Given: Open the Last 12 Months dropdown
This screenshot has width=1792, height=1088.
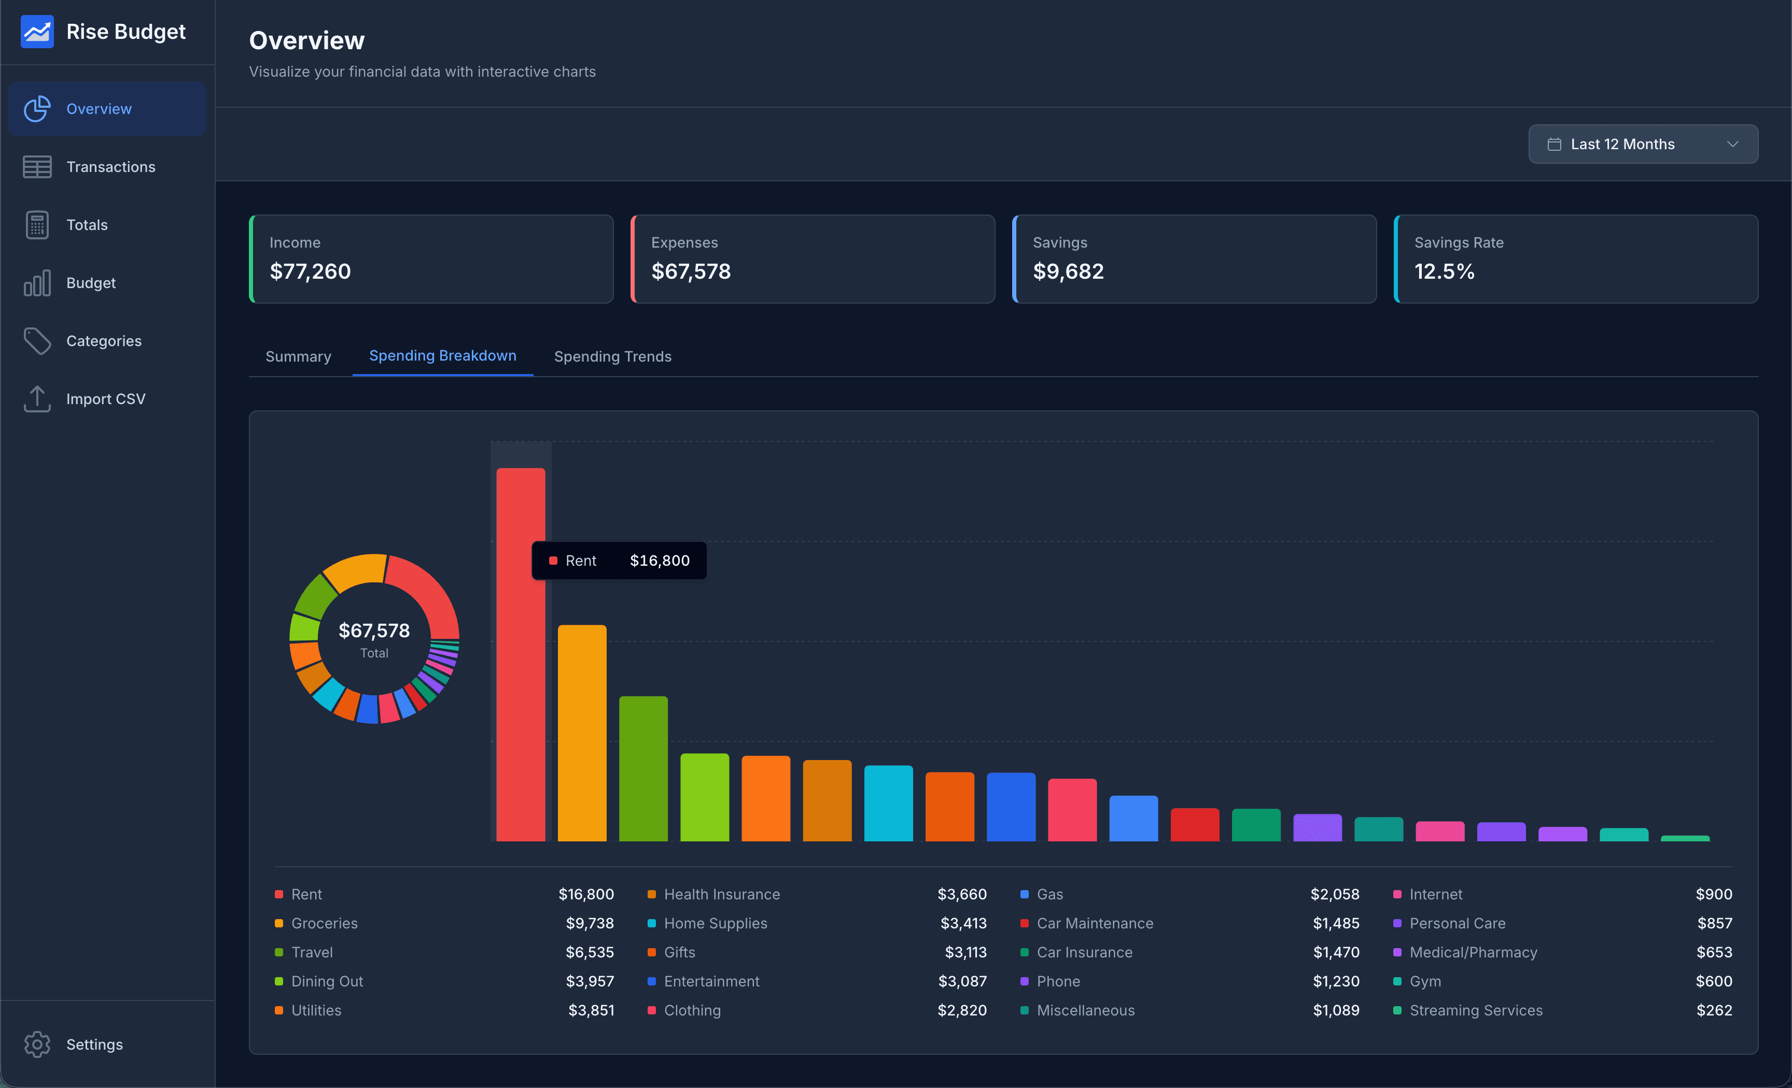Looking at the screenshot, I should (1642, 144).
